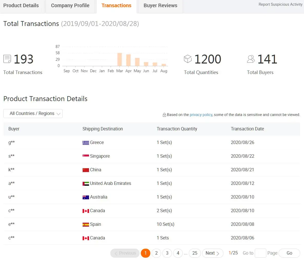This screenshot has width=304, height=260.
Task: Open the All Countries / Regions dropdown
Action: pos(33,114)
